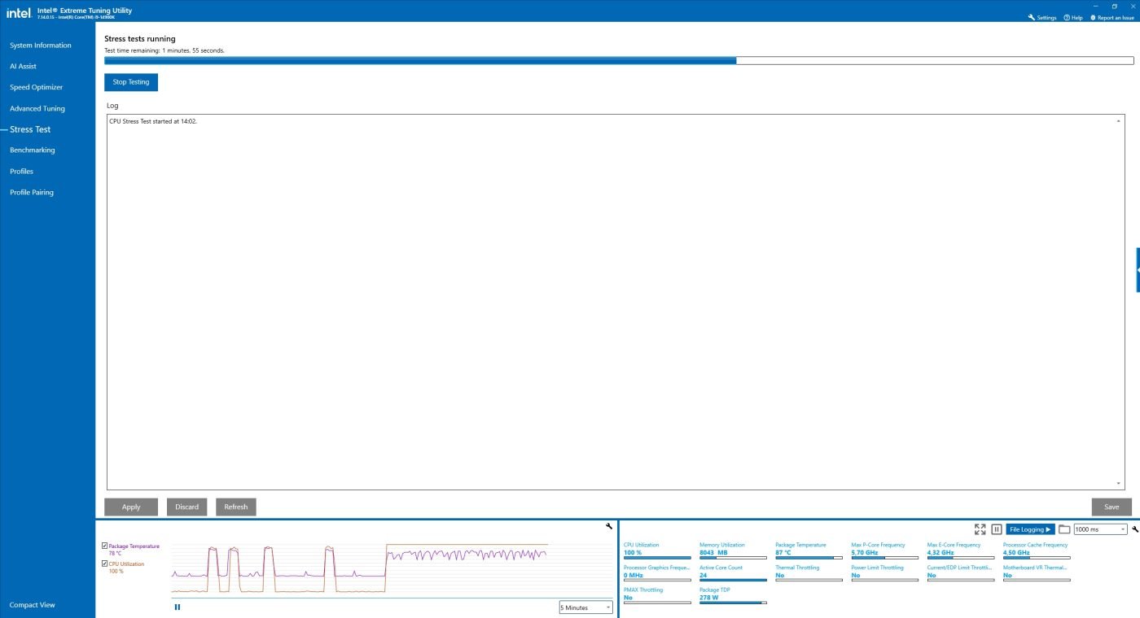
Task: Click the Intel logo
Action: 18,12
